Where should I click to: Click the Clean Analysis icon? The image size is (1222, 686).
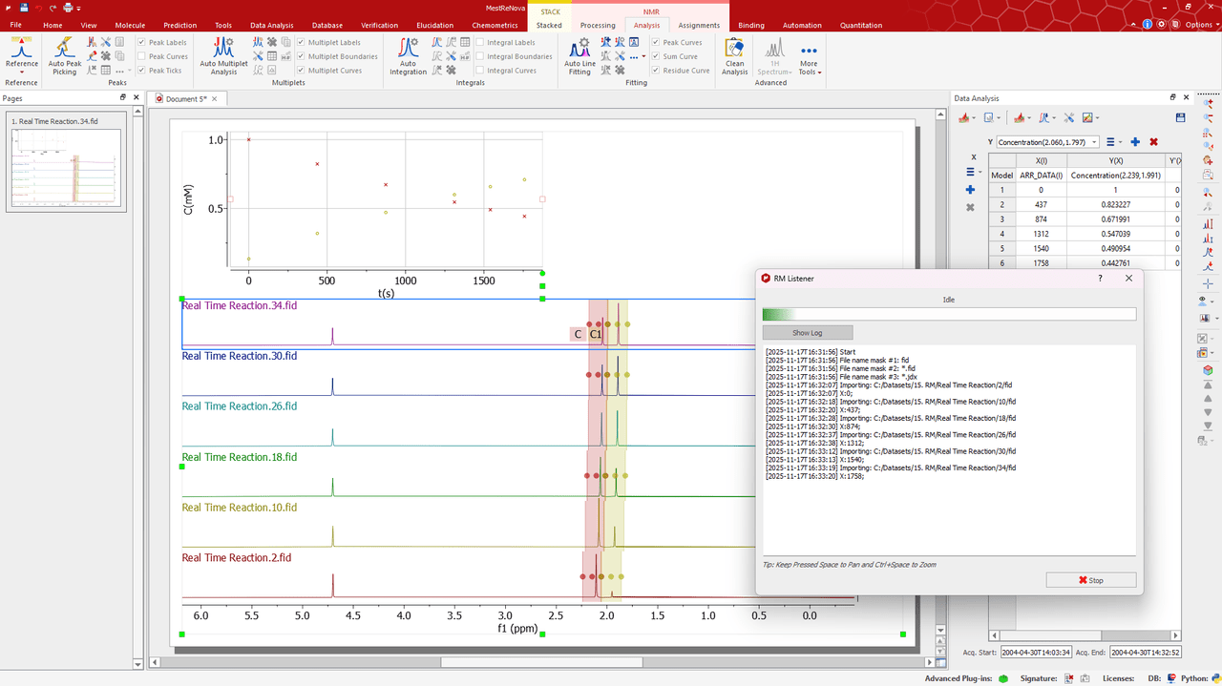click(x=734, y=56)
